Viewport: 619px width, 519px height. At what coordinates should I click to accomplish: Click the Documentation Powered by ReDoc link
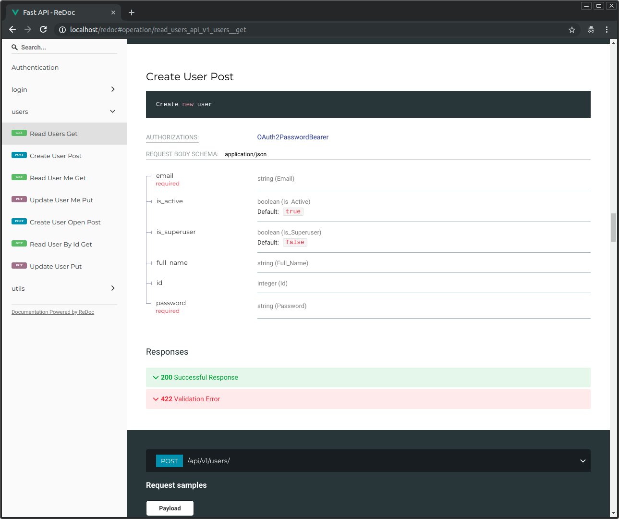click(x=52, y=311)
